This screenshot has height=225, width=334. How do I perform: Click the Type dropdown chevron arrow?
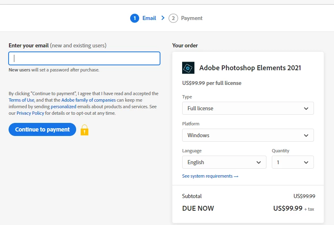306,108
